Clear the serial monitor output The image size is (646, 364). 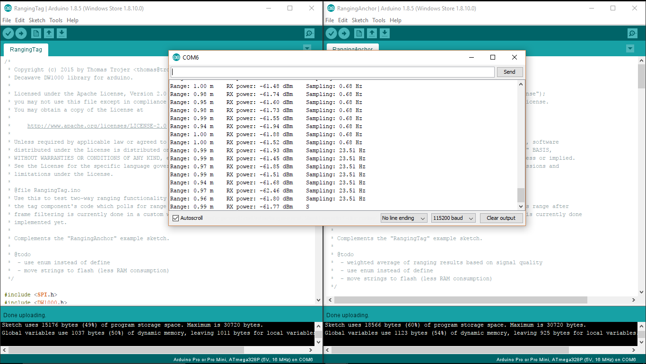pyautogui.click(x=501, y=218)
